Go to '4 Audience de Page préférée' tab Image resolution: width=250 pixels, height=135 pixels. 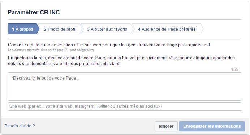coord(167,29)
